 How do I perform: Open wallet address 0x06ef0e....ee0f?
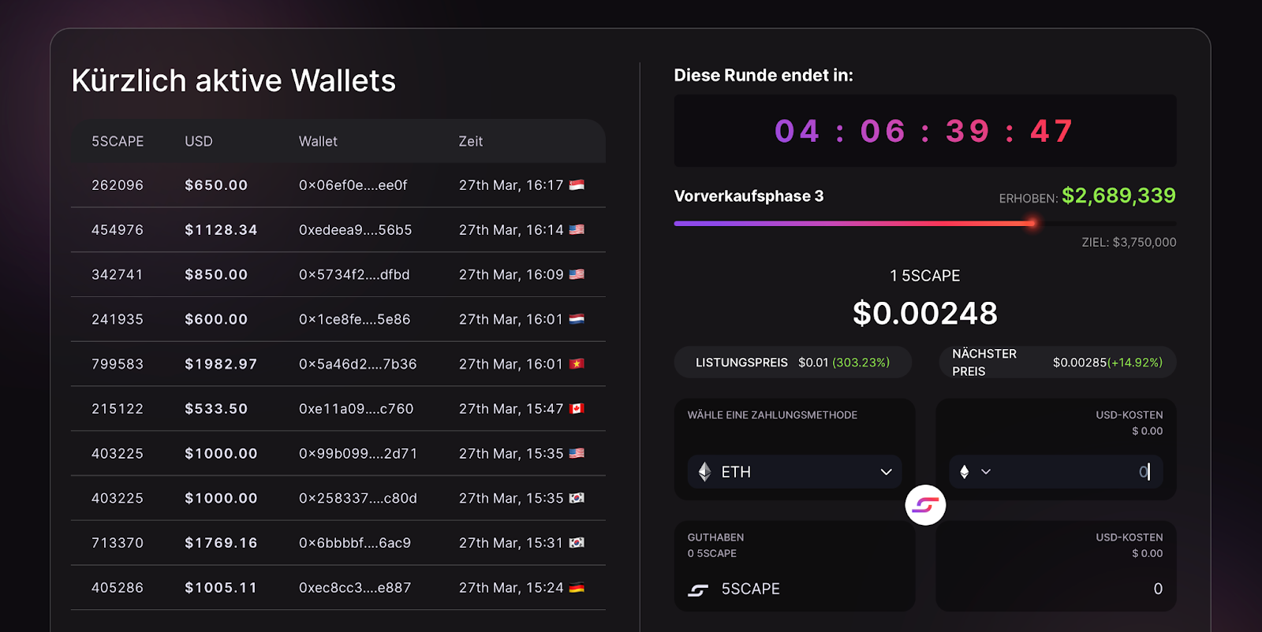353,185
